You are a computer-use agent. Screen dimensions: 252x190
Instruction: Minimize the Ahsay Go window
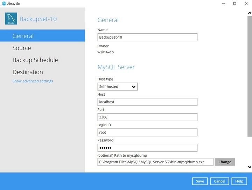223,4
